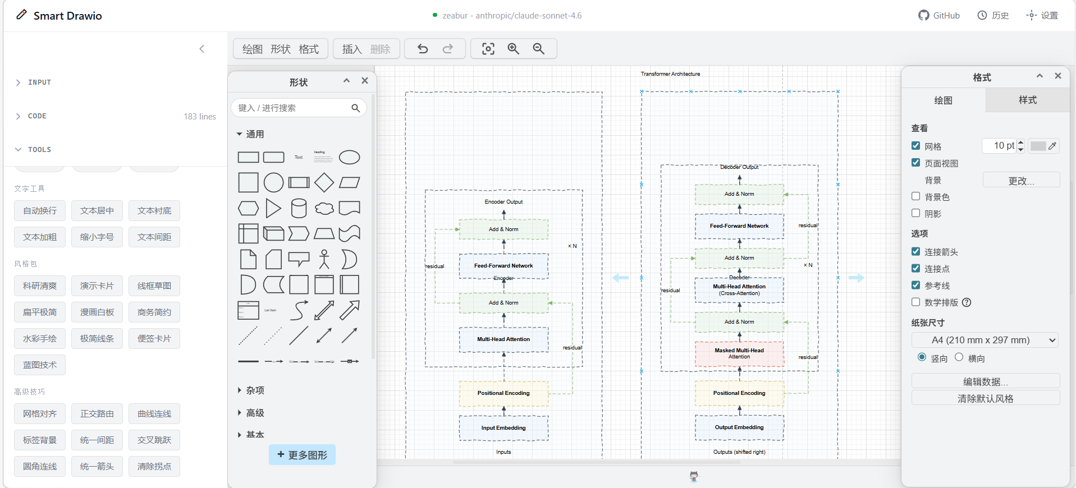Expand the INPUT section

(x=33, y=82)
